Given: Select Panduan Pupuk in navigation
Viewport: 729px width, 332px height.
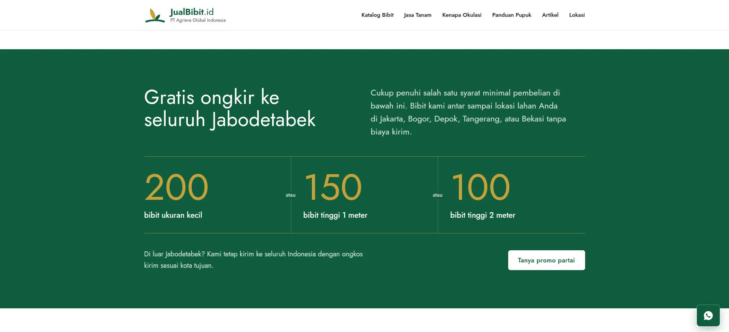Looking at the screenshot, I should 512,15.
